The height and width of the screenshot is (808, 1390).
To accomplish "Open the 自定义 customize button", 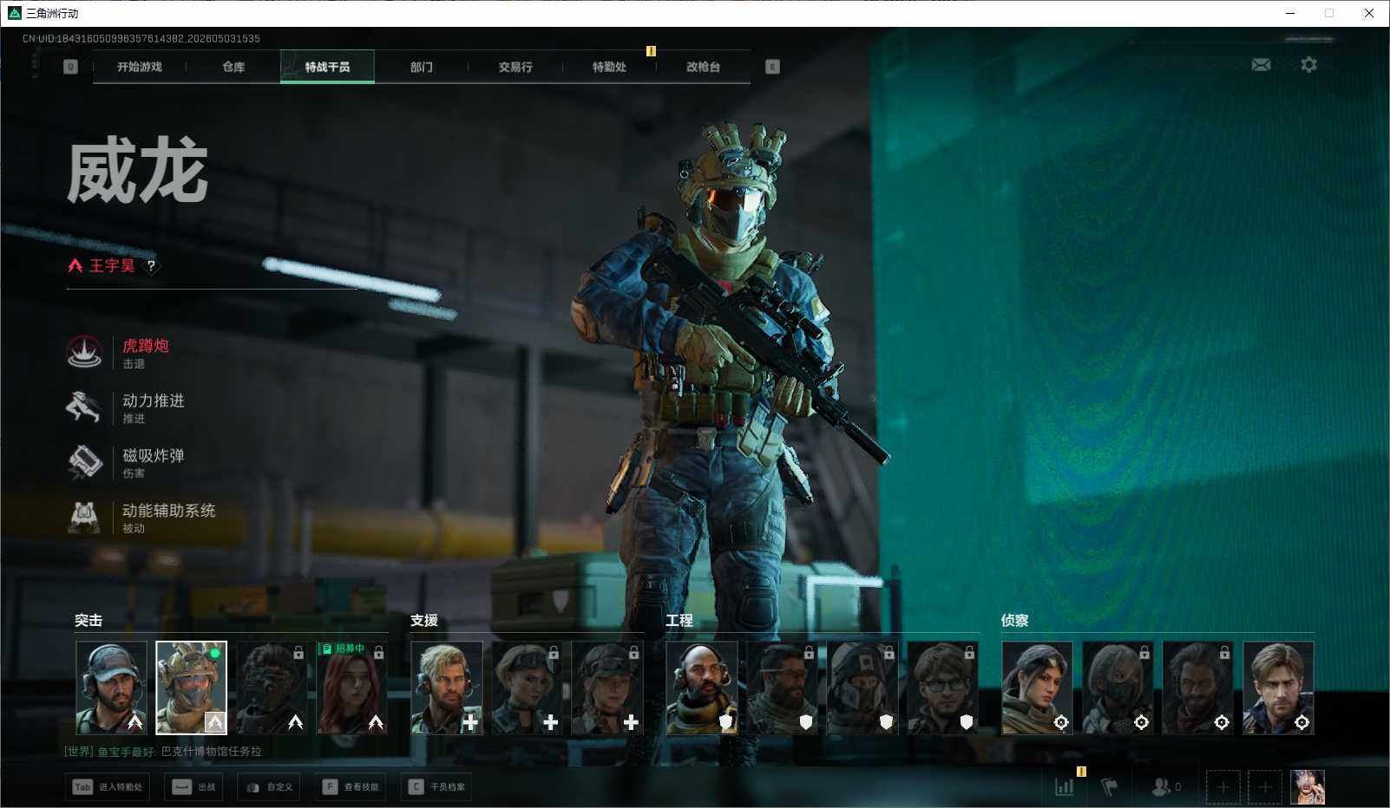I will [x=269, y=787].
